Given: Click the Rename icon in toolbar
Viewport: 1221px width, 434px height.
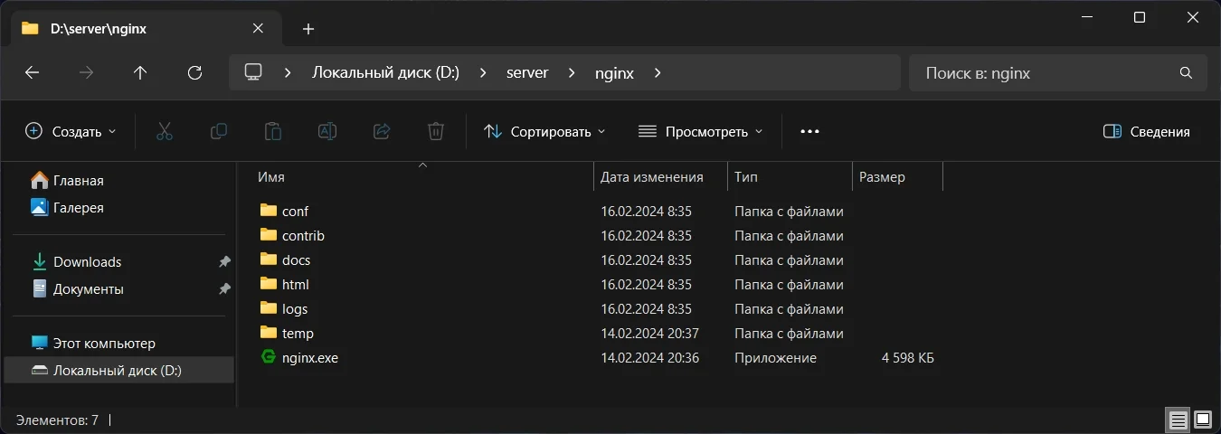Looking at the screenshot, I should tap(327, 131).
